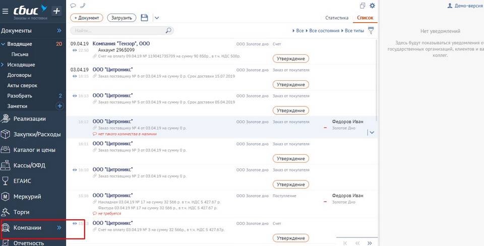Collapse the Входящие folder tree
This screenshot has width=484, height=246.
pyautogui.click(x=3, y=44)
